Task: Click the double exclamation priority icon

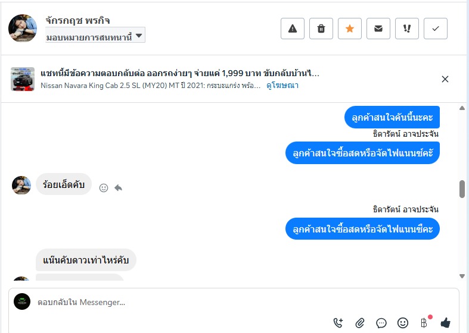Action: click(x=407, y=29)
